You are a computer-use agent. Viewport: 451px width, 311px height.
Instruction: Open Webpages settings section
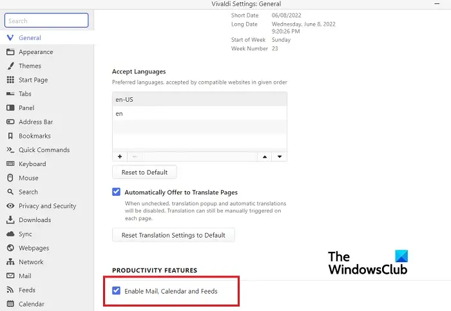tap(47, 248)
